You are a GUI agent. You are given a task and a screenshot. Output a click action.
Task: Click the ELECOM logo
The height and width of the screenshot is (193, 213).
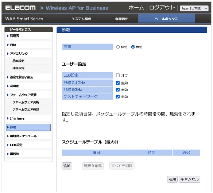(21, 8)
